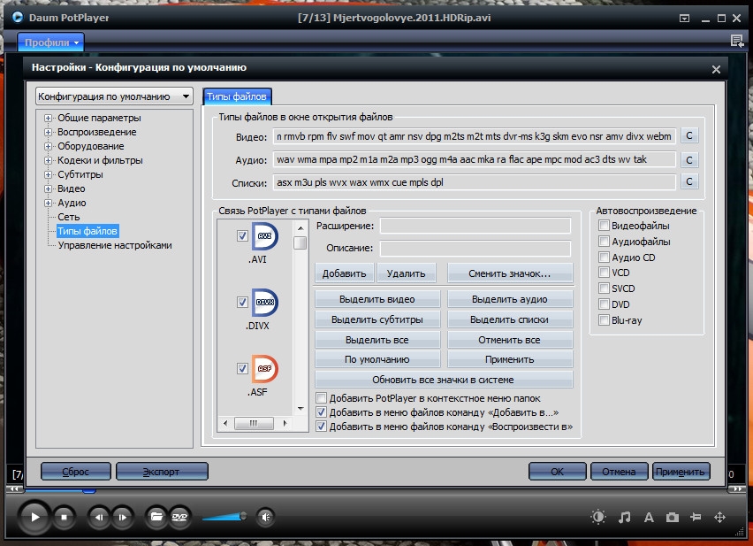The width and height of the screenshot is (753, 546).
Task: Open the Profiles menu
Action: click(52, 42)
